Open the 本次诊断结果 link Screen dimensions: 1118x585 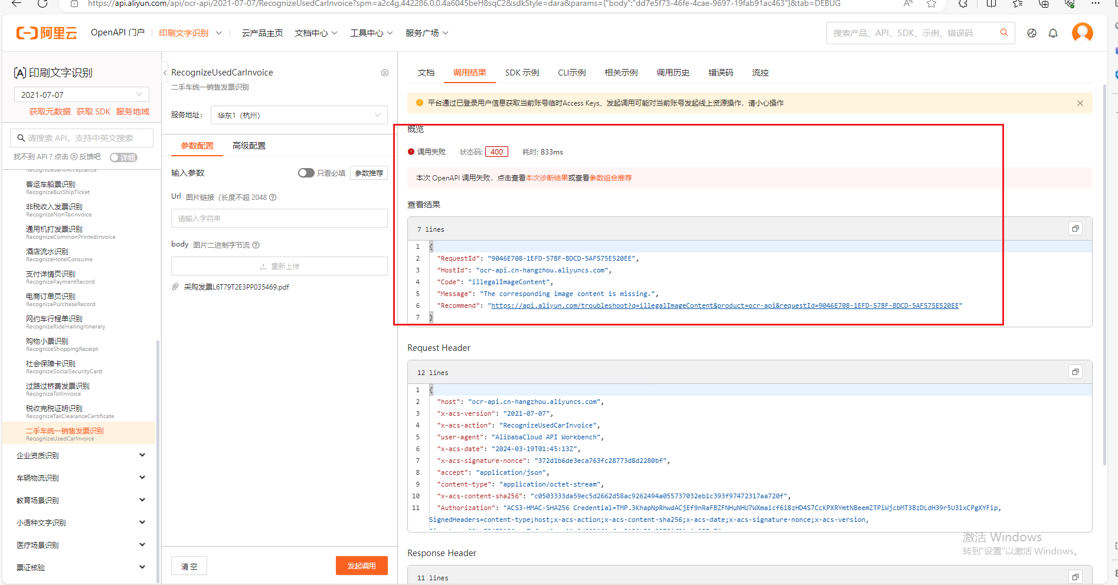[547, 178]
